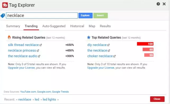Close the Tag Explorer with the X icon
The image size is (170, 104).
click(164, 4)
